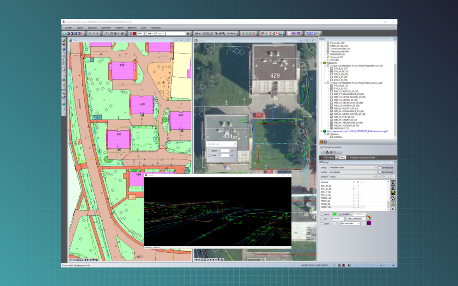Enable the výplň checkbox
This screenshot has height=286, width=458.
click(322, 224)
